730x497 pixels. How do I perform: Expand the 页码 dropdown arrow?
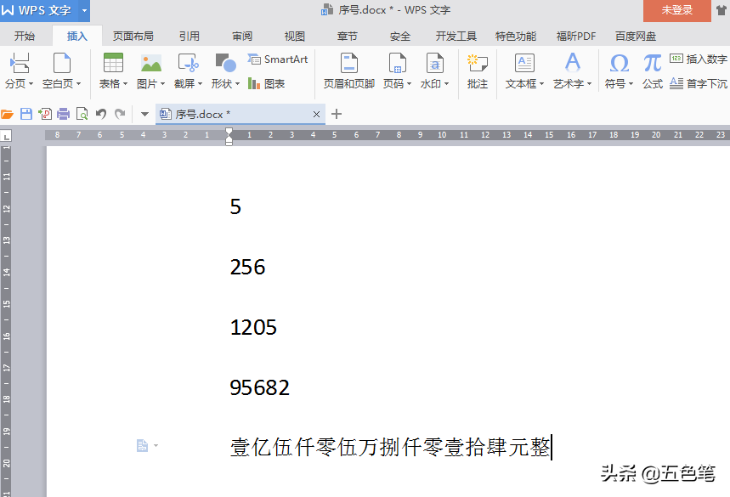pos(410,84)
